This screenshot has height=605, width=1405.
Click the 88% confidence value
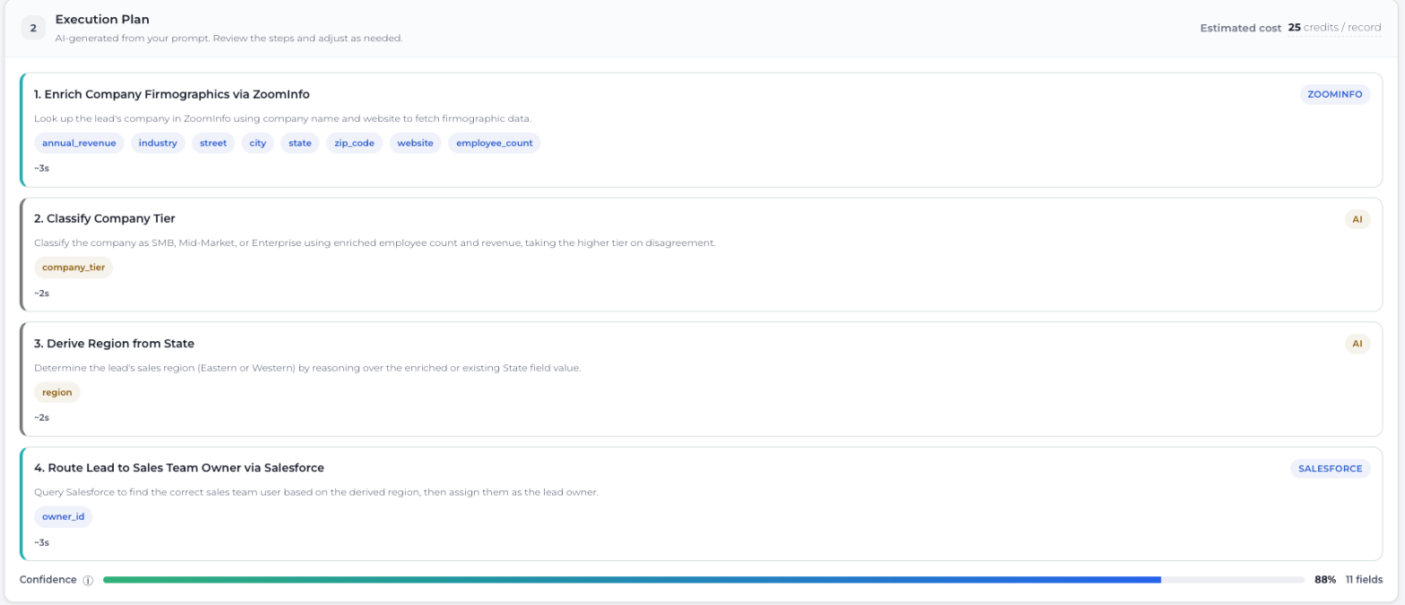pos(1325,580)
